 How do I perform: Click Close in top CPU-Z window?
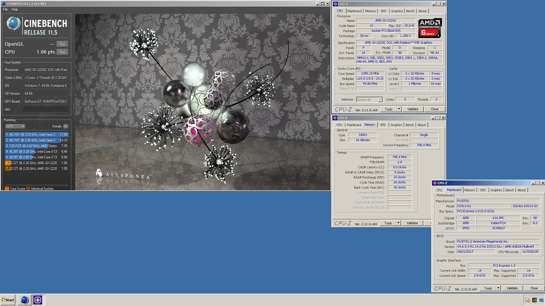[x=435, y=109]
